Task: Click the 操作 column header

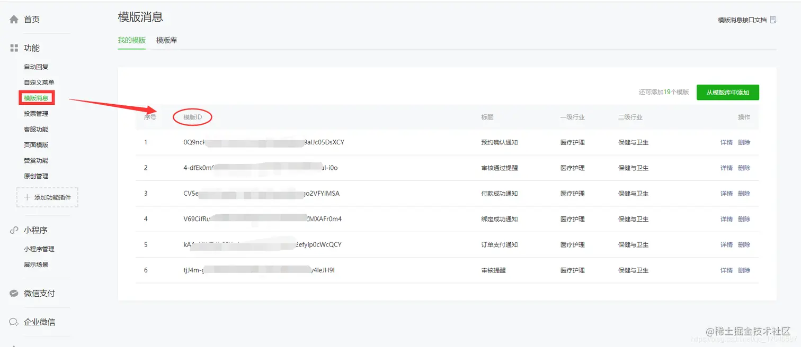Action: pos(744,117)
